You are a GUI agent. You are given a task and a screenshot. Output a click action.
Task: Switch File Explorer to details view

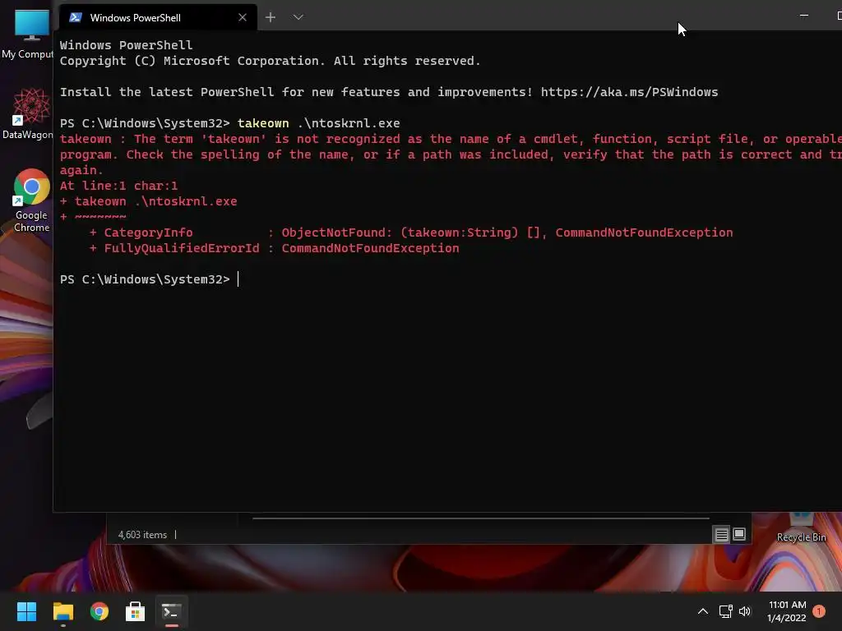[721, 534]
